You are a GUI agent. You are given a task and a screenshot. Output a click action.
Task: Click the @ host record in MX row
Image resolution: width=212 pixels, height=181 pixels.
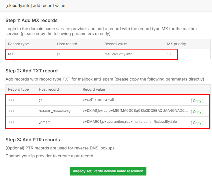pos(59,54)
